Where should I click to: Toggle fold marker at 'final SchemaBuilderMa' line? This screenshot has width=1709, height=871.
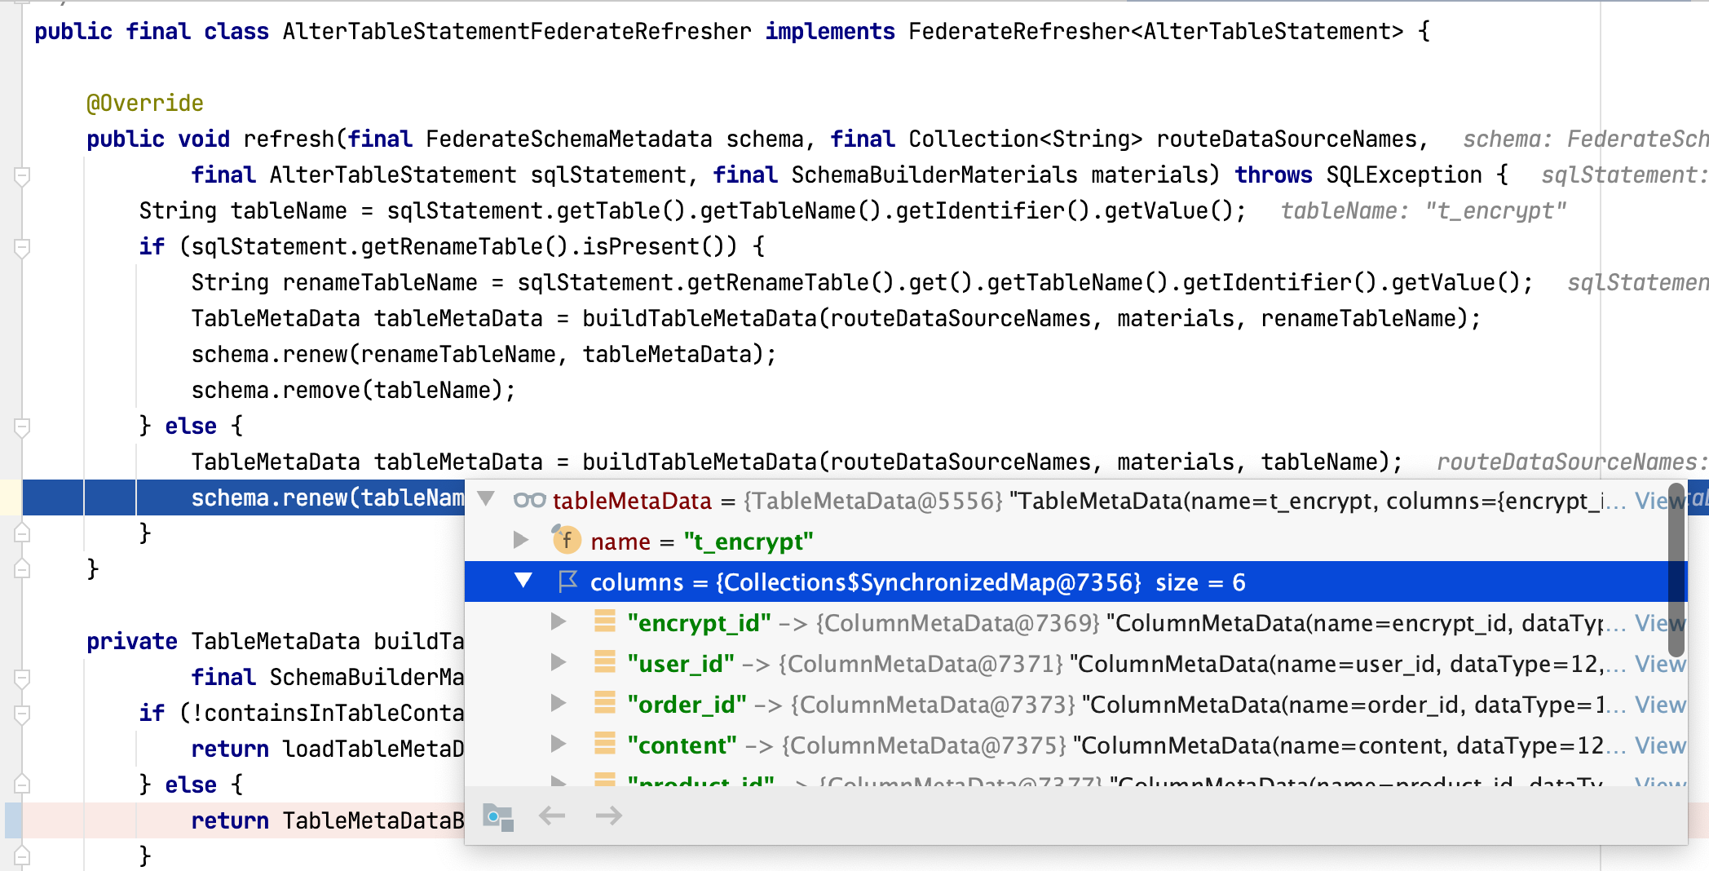[22, 678]
